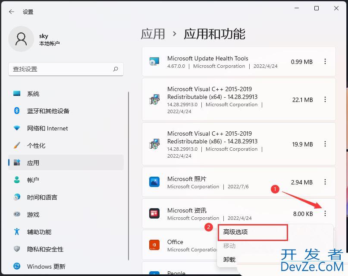Screen dimensions: 348x276
Task: Click the personalization paintbrush icon
Action: pyautogui.click(x=17, y=145)
